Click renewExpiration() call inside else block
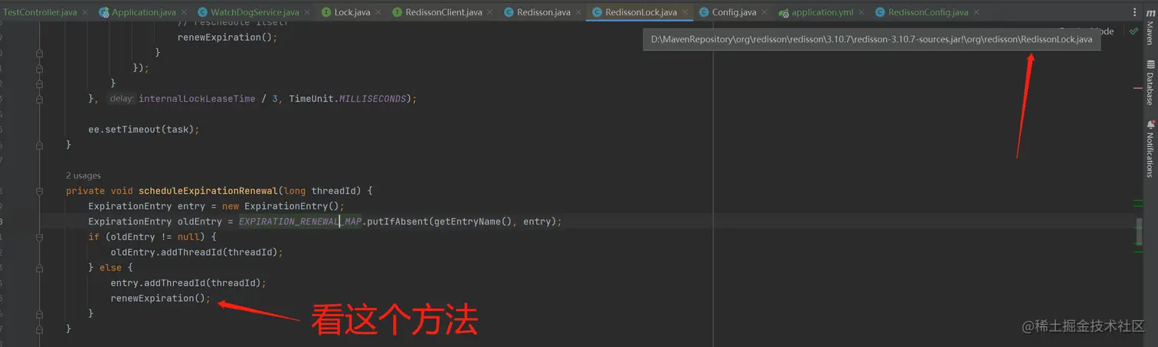 pyautogui.click(x=160, y=298)
